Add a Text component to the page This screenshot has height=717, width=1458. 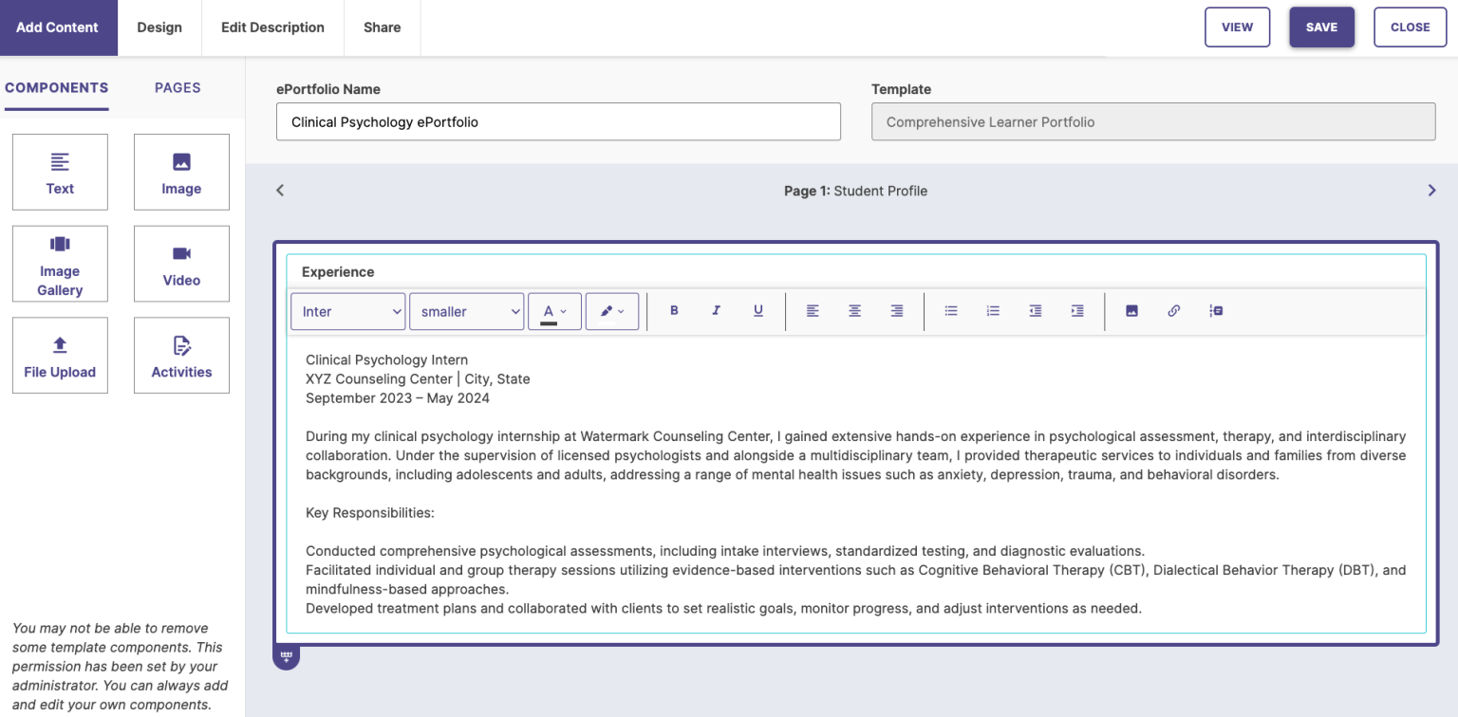tap(60, 172)
